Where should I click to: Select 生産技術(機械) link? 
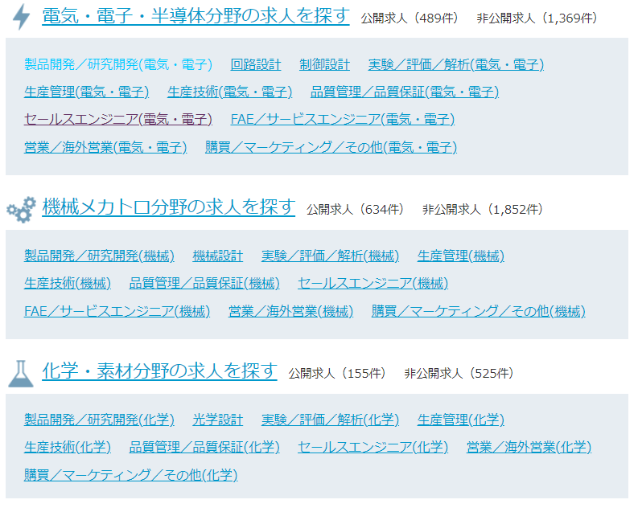[x=68, y=284]
